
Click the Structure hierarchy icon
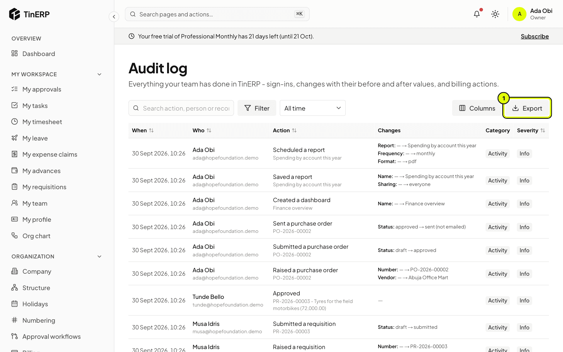(14, 287)
